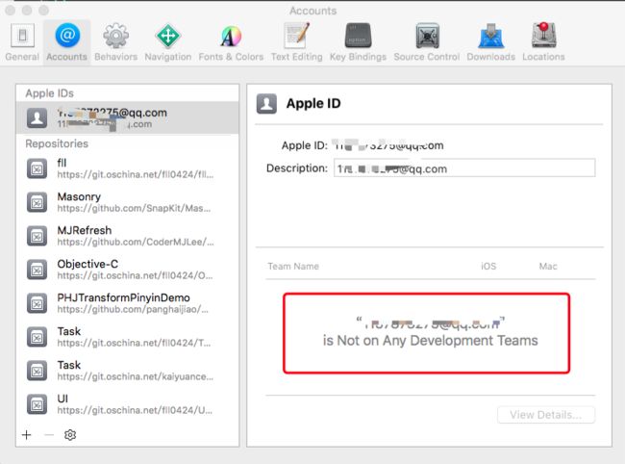Image resolution: width=625 pixels, height=464 pixels.
Task: Switch to Key Bindings tab label
Action: [x=358, y=57]
